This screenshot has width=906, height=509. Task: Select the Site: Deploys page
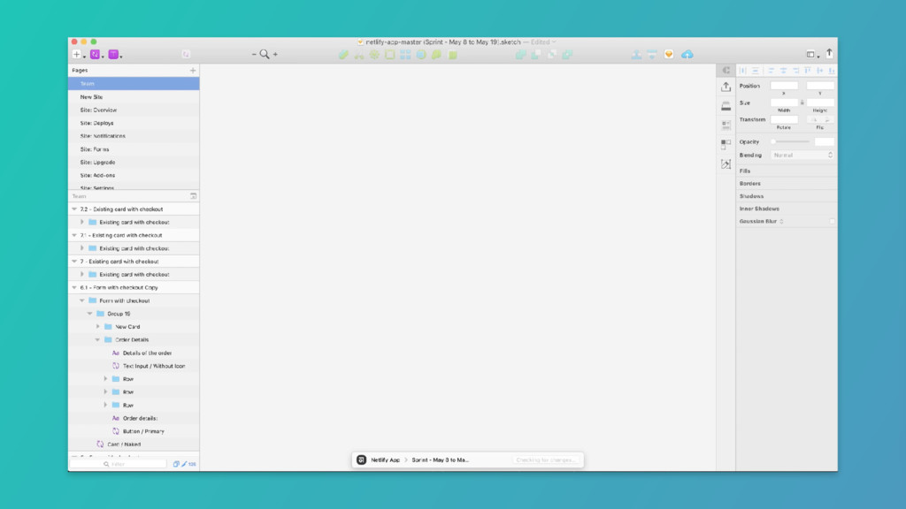tap(134, 123)
